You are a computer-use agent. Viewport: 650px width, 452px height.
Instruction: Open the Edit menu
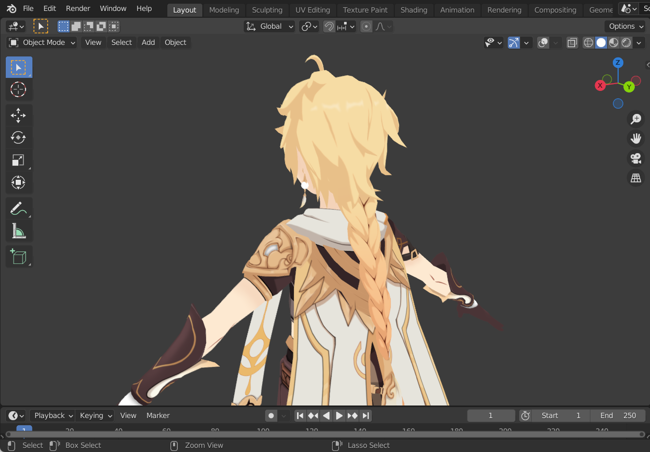click(x=50, y=8)
